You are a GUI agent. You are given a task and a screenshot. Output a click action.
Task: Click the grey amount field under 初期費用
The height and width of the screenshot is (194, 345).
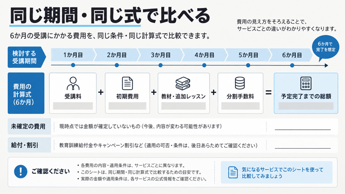(127, 106)
